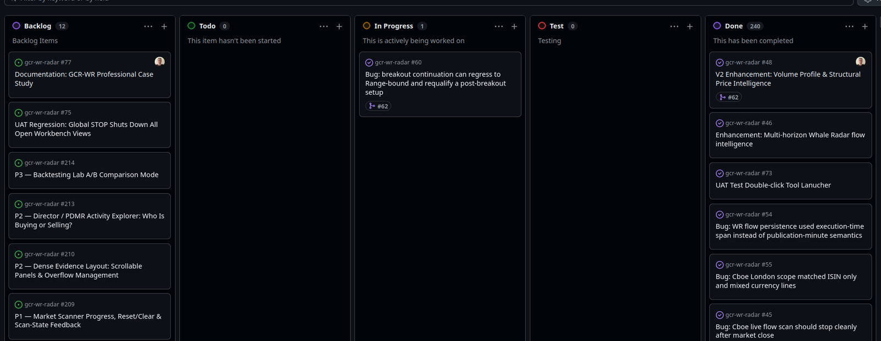881x341 pixels.
Task: Click open-issue icon on gcr-wr-radar #77
Action: pos(19,63)
